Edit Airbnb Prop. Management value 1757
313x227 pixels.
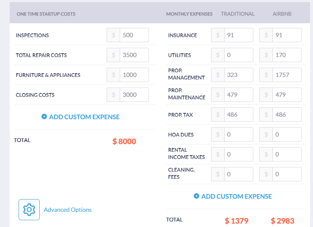[286, 75]
